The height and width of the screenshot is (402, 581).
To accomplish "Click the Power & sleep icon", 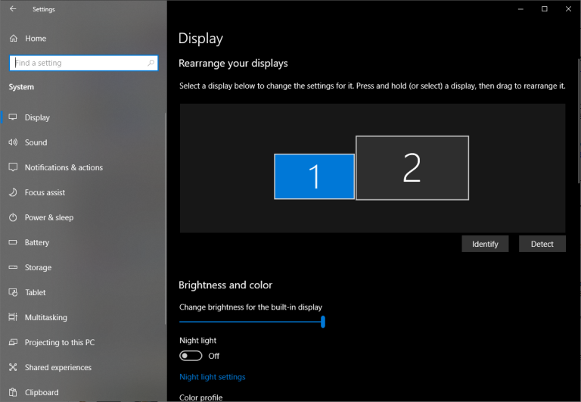I will pos(13,217).
